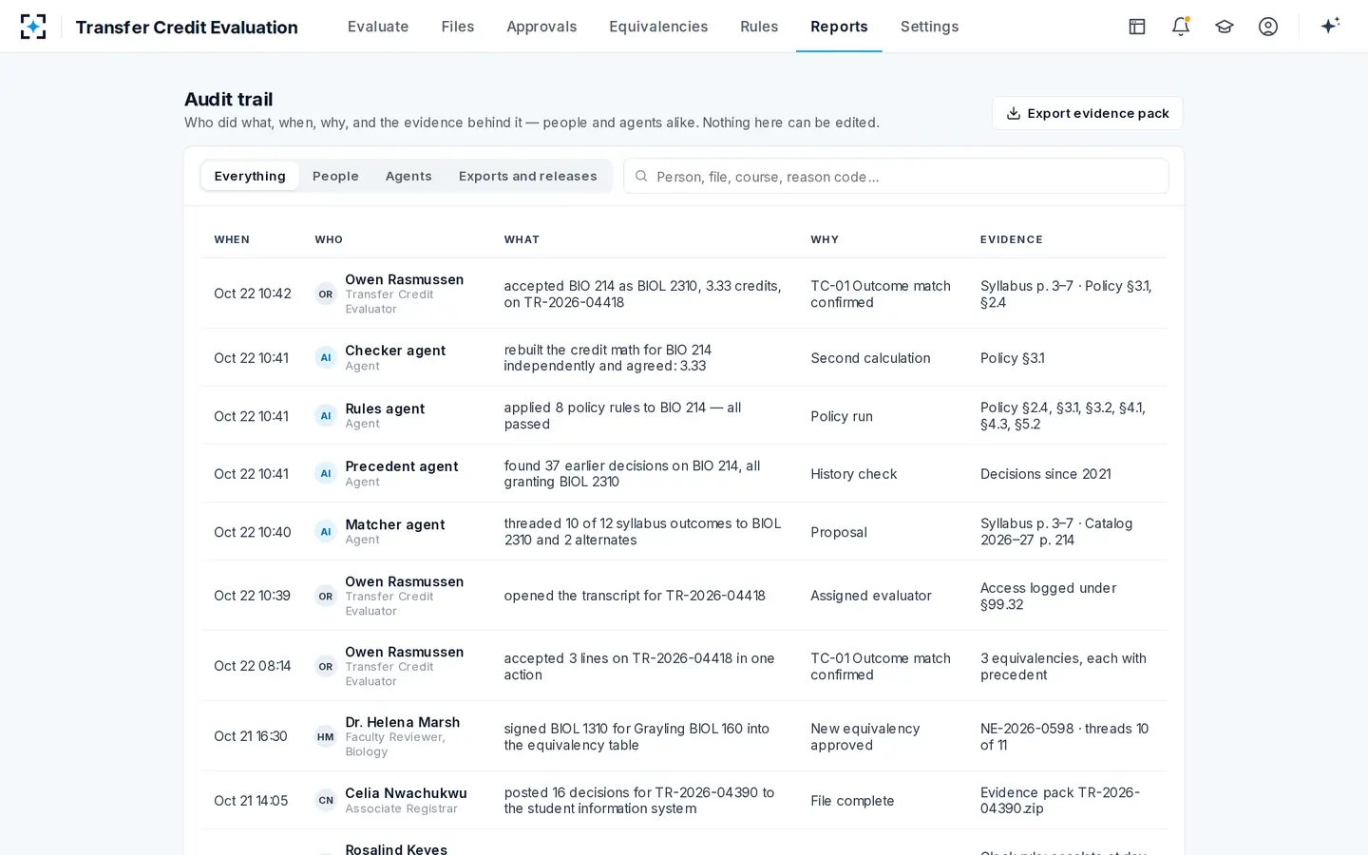Viewport: 1368px width, 855px height.
Task: Click the AI avatar beside Matcher agent
Action: [x=326, y=532]
